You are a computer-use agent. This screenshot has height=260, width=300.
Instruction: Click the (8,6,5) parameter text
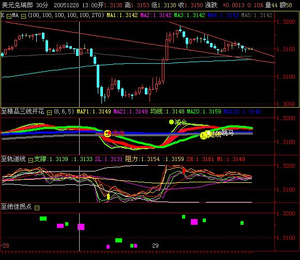click(x=64, y=111)
